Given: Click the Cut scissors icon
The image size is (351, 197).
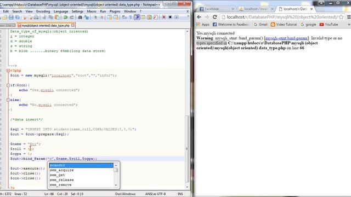Looking at the screenshot, I should [x=44, y=17].
